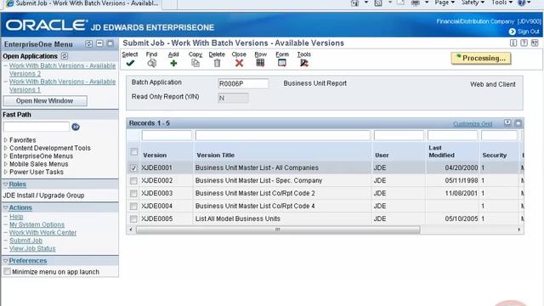Screen dimensions: 544x306
Task: Click the browser feeds icon
Action: pyautogui.click(x=378, y=3)
